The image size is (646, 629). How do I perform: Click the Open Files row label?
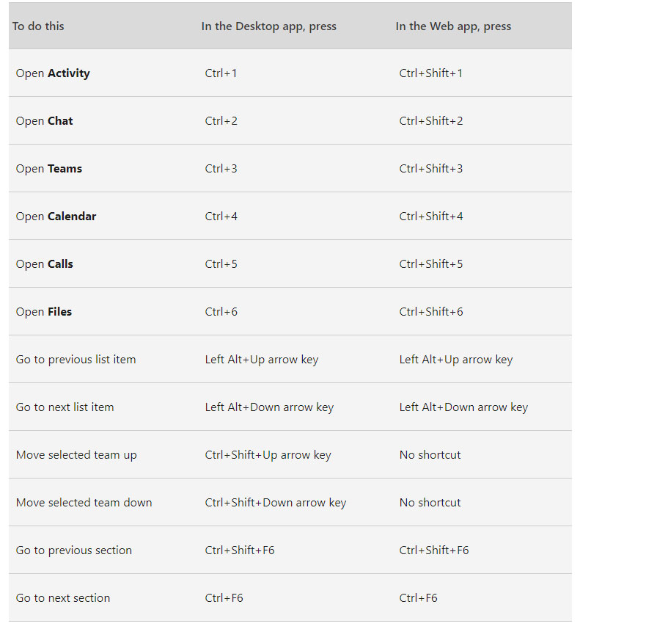pyautogui.click(x=44, y=312)
